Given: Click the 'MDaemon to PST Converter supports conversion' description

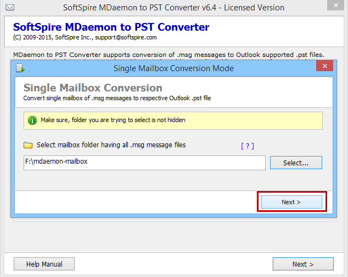Looking at the screenshot, I should point(169,55).
